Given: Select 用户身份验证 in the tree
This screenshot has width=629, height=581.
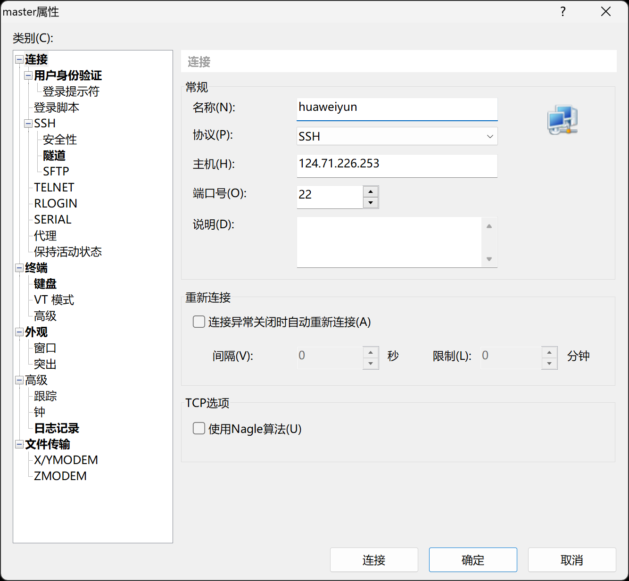Looking at the screenshot, I should (x=68, y=75).
